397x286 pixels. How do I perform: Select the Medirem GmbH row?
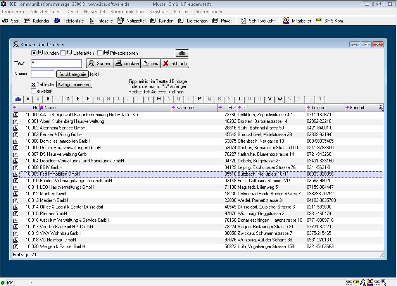[54, 200]
